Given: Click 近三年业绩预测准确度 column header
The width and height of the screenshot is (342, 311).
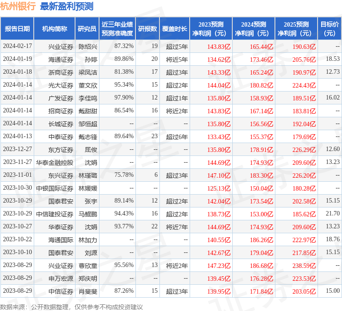Looking at the screenshot, I should 117,28.
